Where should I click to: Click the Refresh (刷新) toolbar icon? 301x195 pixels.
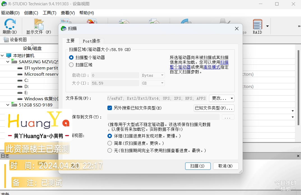[x=10, y=26]
